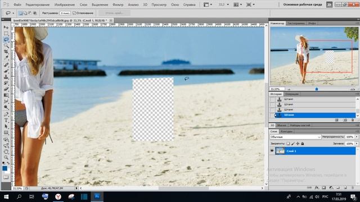Choose Subtract from Selection mode
360x202 pixels.
point(30,13)
